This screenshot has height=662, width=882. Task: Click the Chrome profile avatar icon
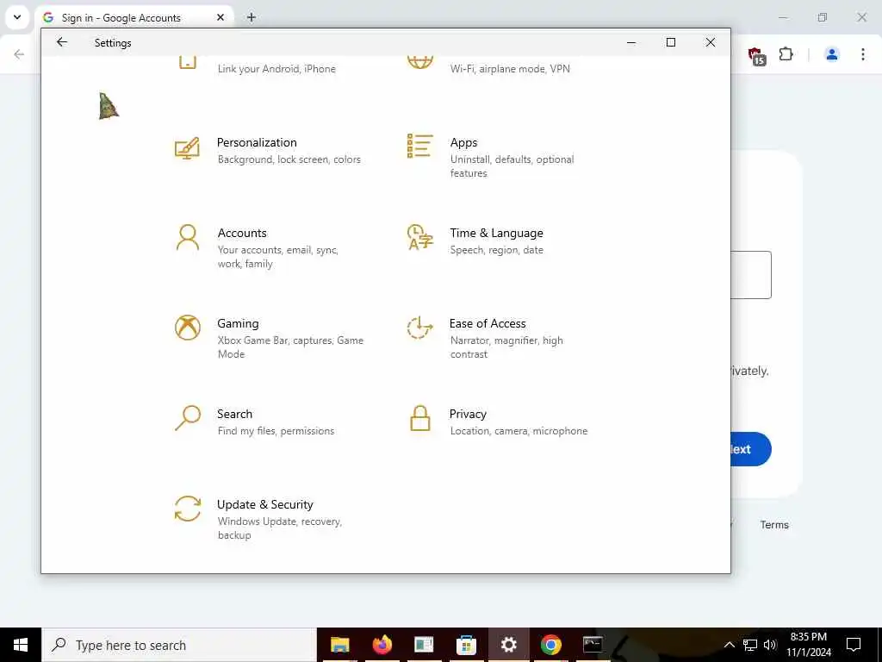pos(832,54)
